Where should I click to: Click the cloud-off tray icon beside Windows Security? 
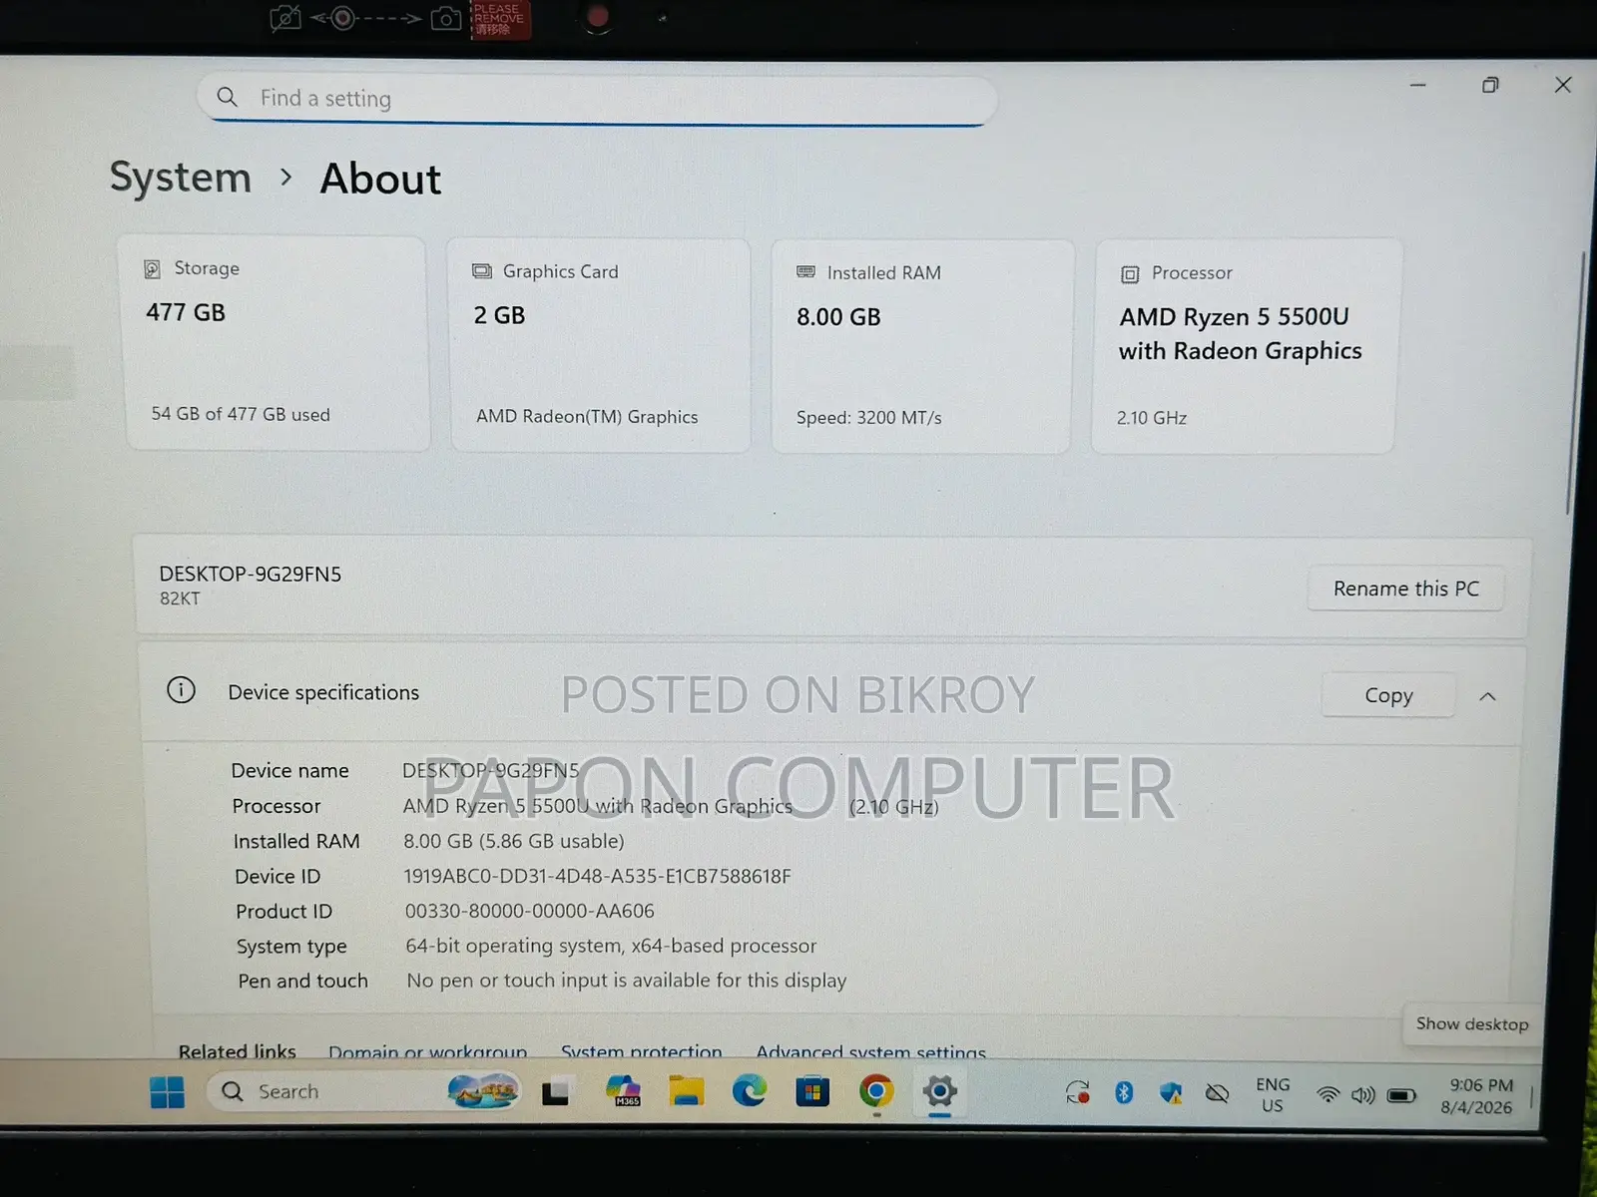pos(1217,1094)
